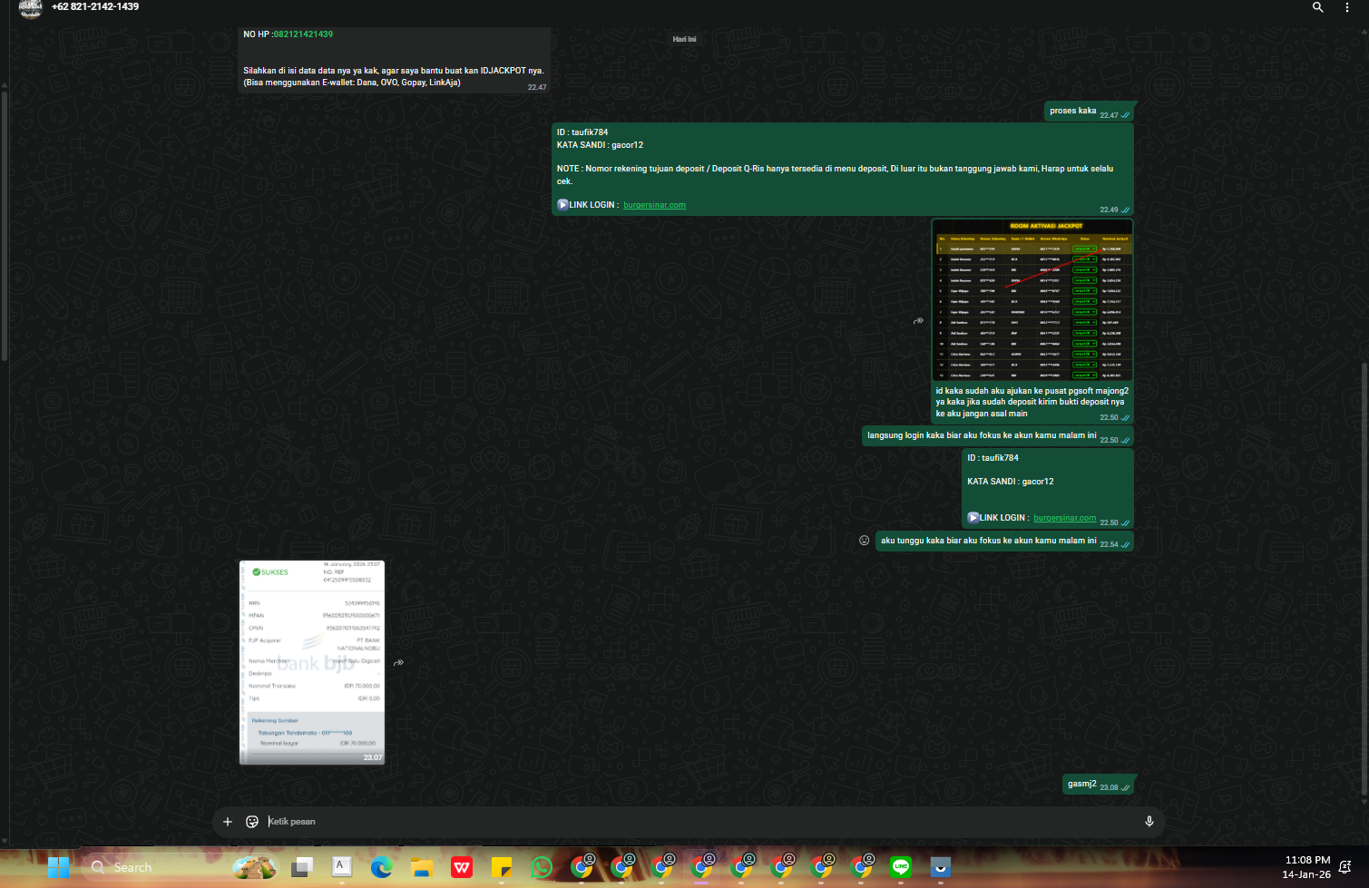1369x888 pixels.
Task: Click the 'NOTE : Nomor rekening tujuan deposit' text
Action: [835, 175]
